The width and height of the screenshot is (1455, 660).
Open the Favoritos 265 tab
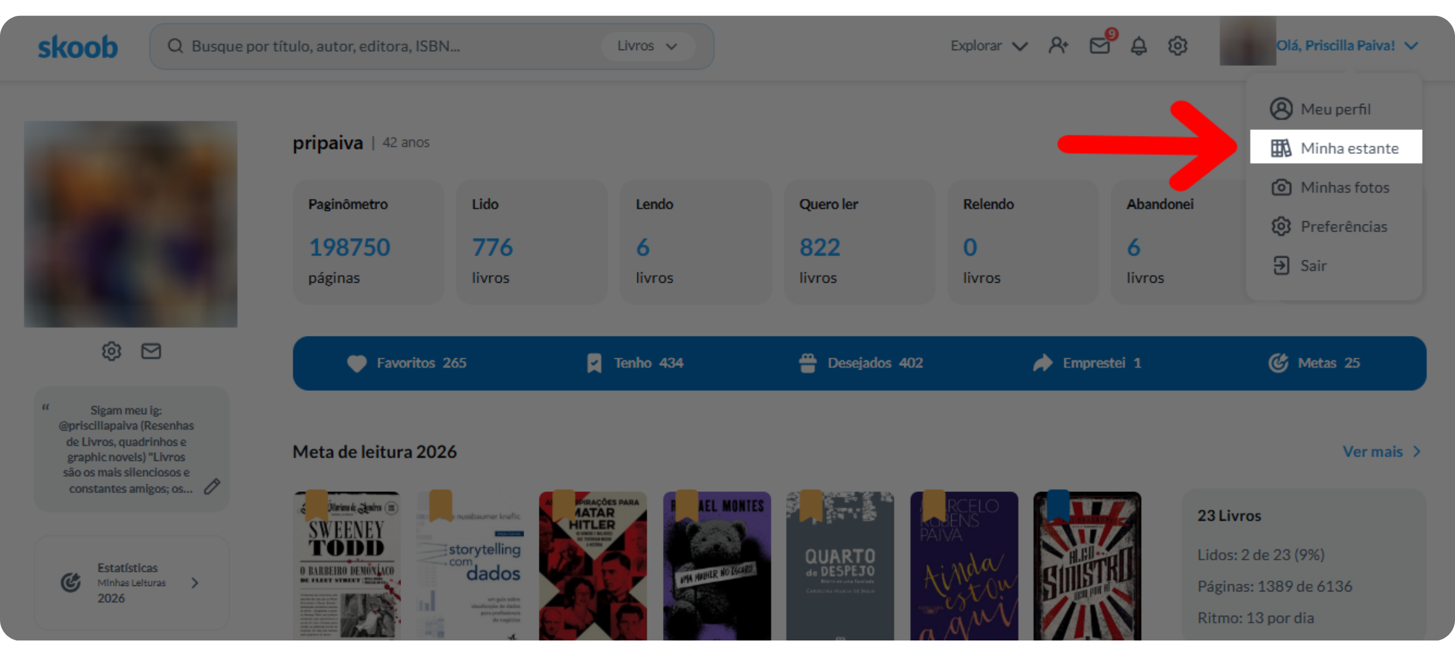[406, 363]
